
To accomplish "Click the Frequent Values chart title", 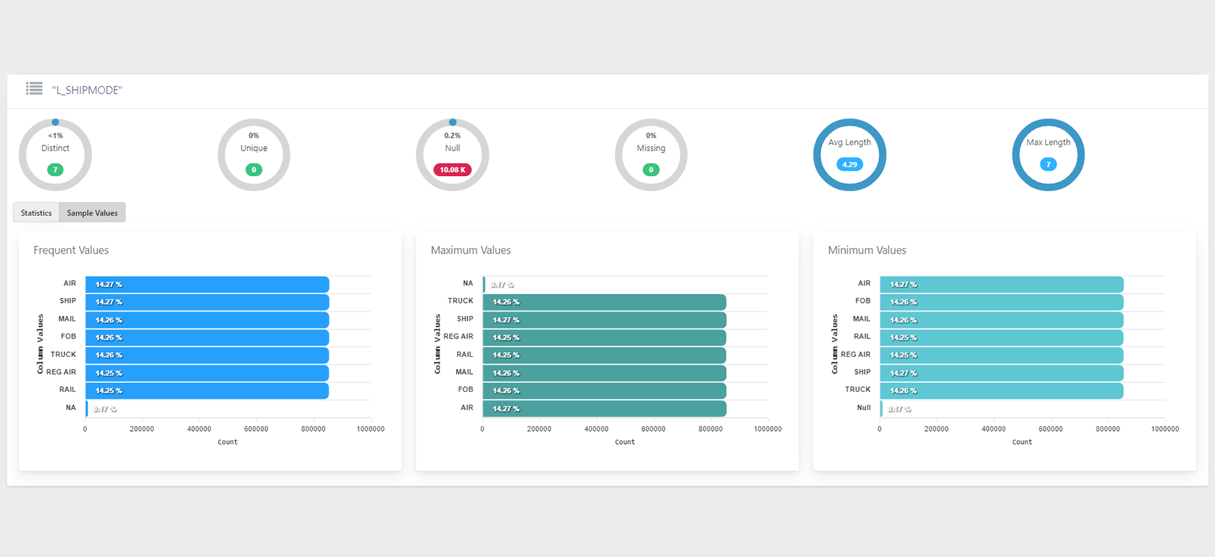I will click(71, 251).
